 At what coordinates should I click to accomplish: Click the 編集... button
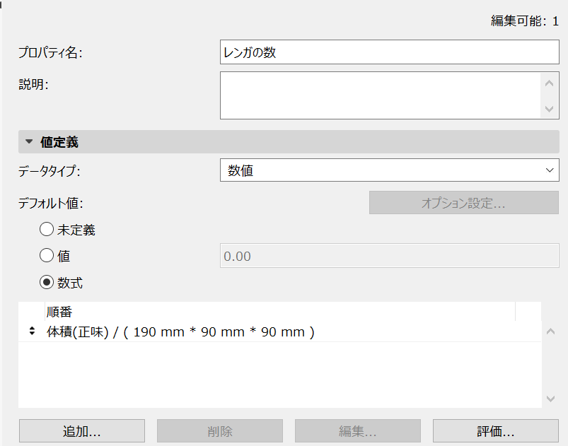pos(357,431)
